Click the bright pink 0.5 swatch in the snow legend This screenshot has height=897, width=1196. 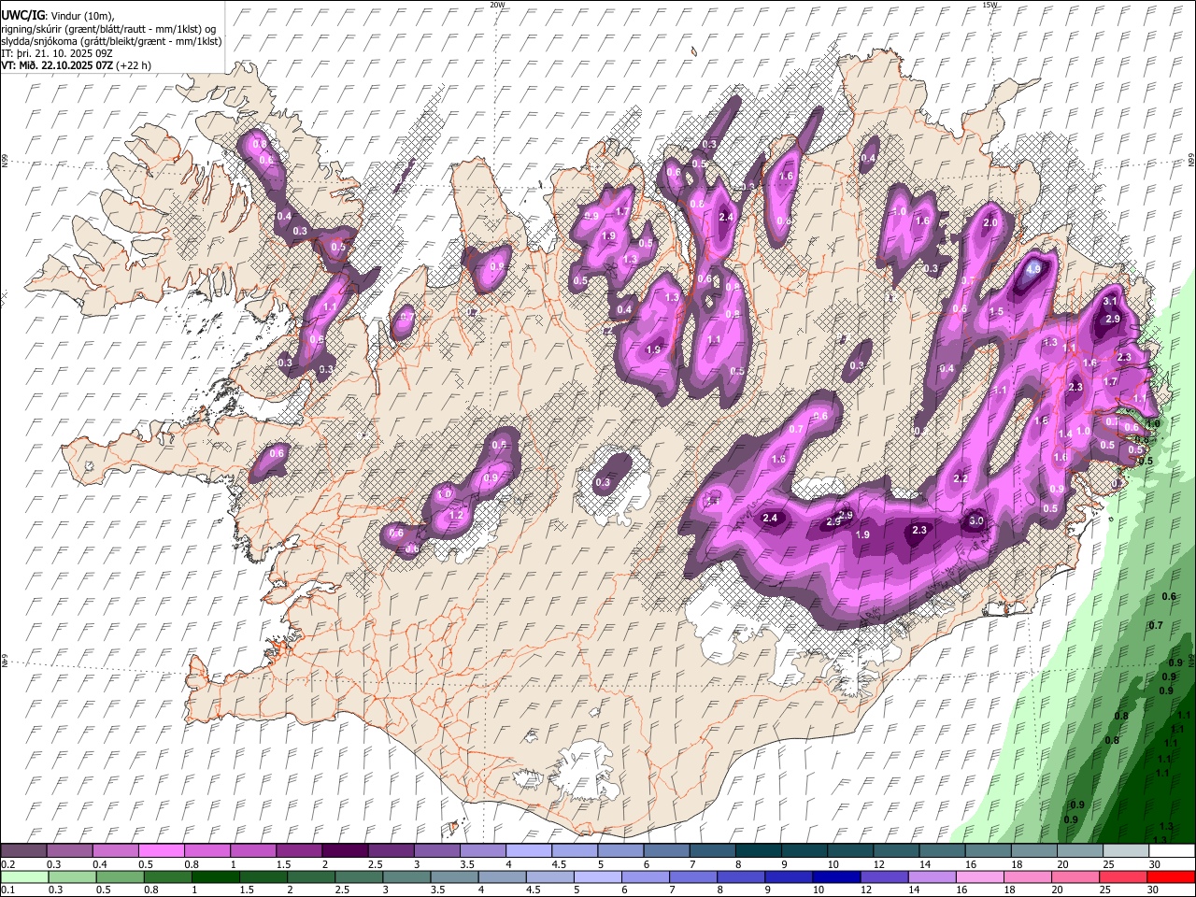click(161, 850)
